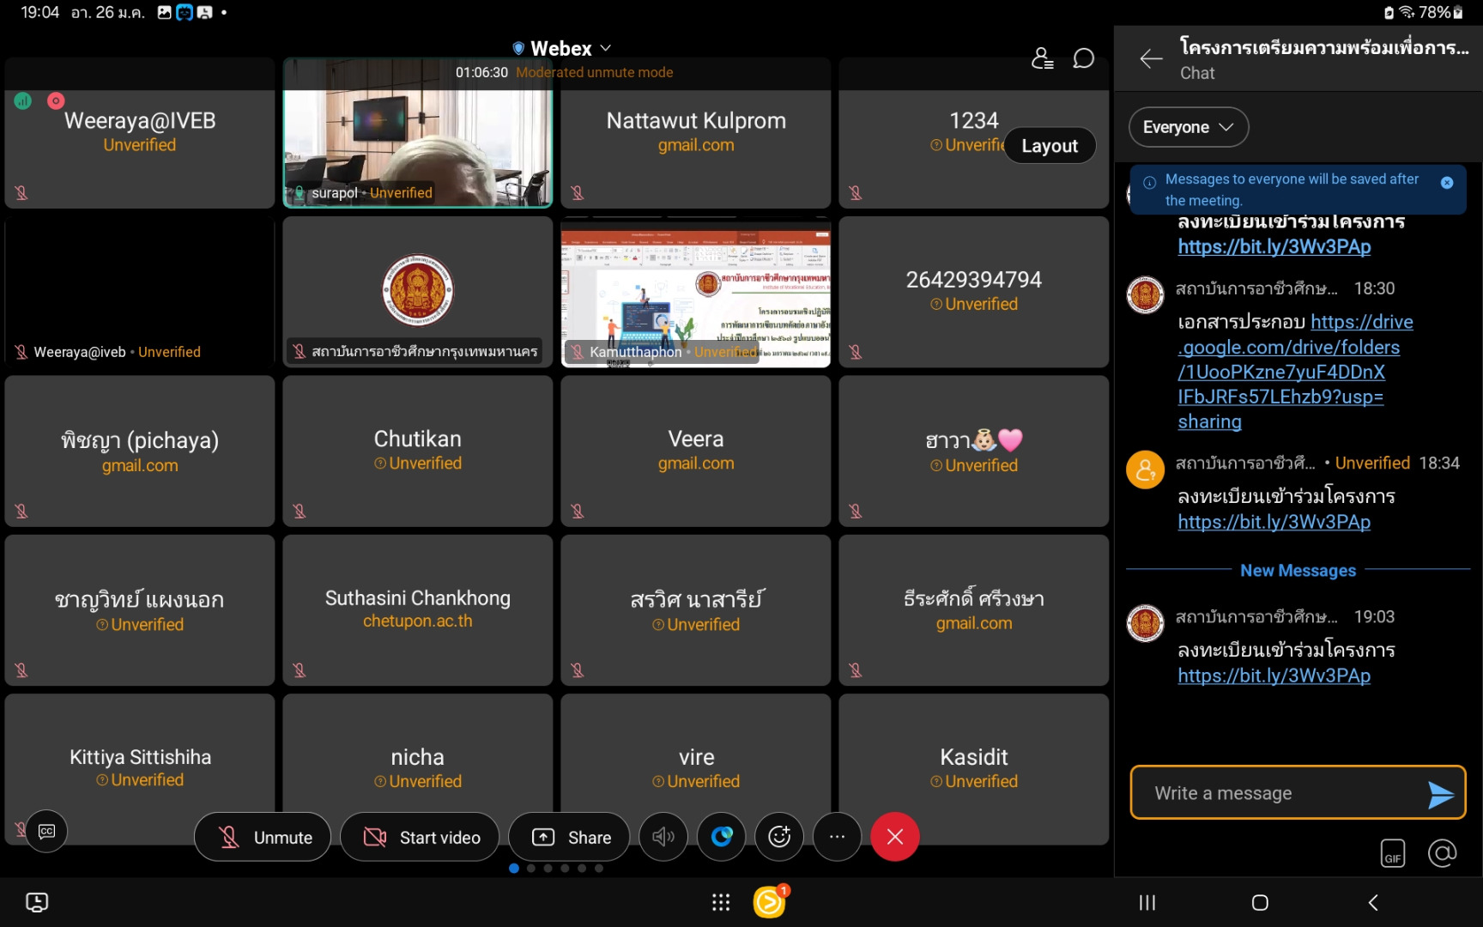Send the chat message with the arrow icon
The image size is (1483, 927).
tap(1441, 795)
